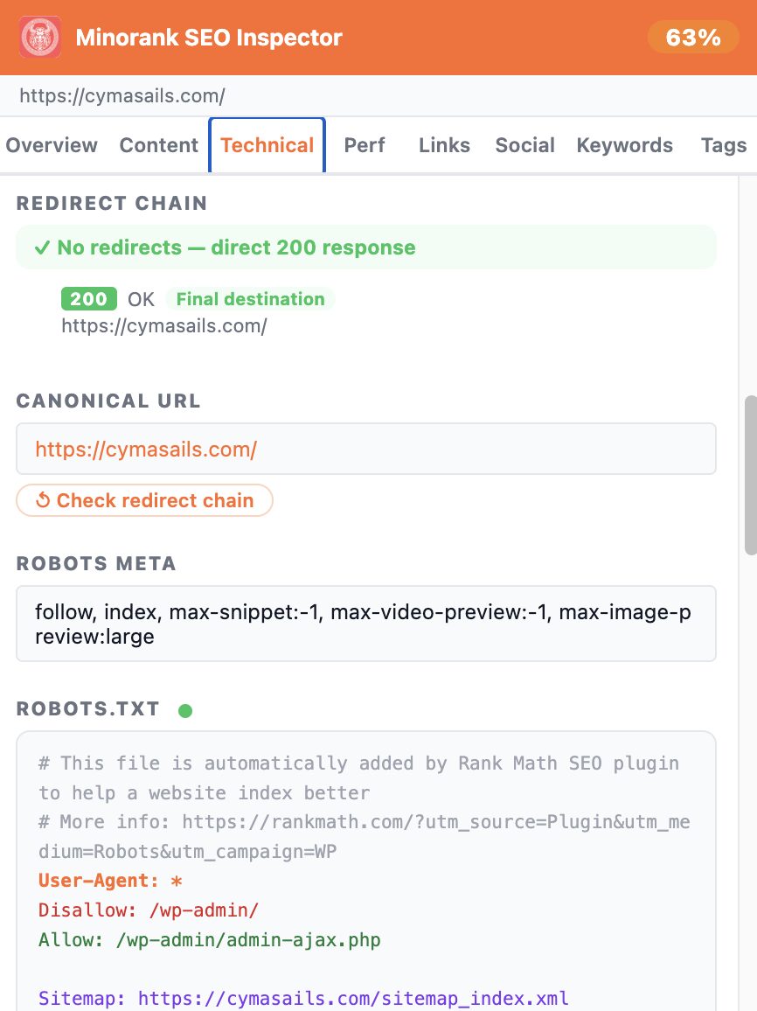
Task: Click the Check redirect chain button
Action: pos(144,500)
